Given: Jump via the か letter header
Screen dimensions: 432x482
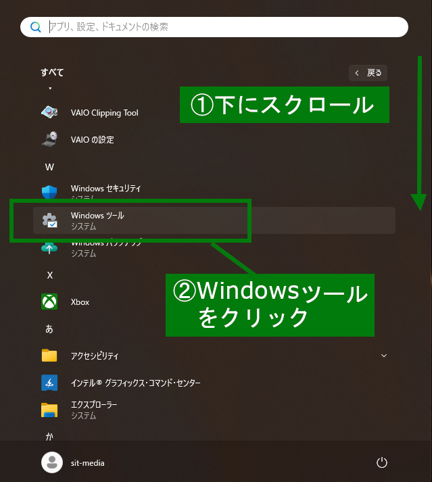Looking at the screenshot, I should coord(49,437).
